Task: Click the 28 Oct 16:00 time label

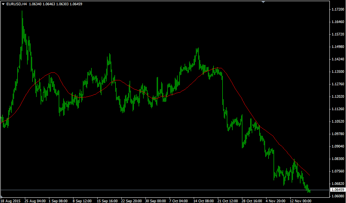Action: click(x=252, y=201)
